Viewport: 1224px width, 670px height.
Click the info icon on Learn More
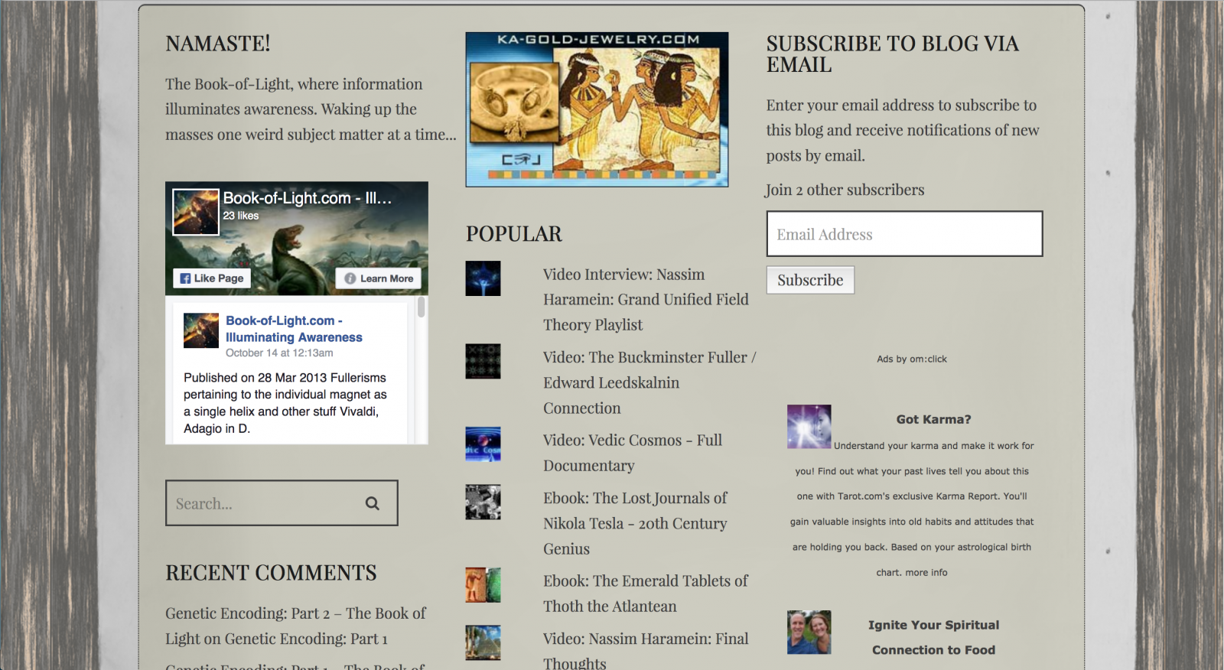point(350,278)
